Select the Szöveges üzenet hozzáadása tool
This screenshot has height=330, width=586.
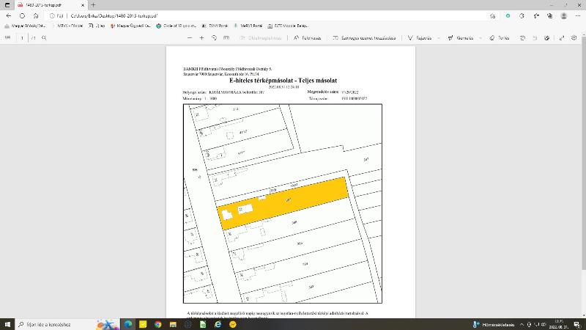pyautogui.click(x=364, y=38)
